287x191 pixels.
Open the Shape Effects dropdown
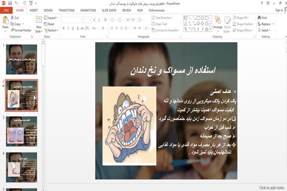(x=243, y=30)
